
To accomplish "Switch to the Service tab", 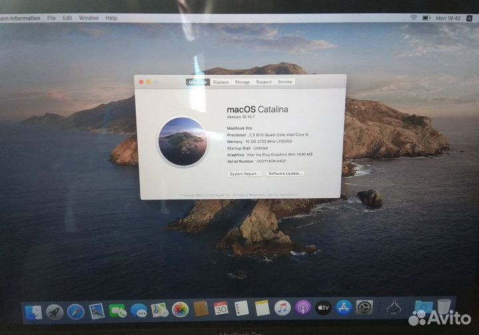I will pos(285,82).
